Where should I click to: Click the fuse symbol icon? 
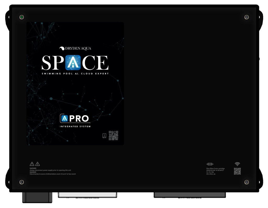[x=210, y=164]
